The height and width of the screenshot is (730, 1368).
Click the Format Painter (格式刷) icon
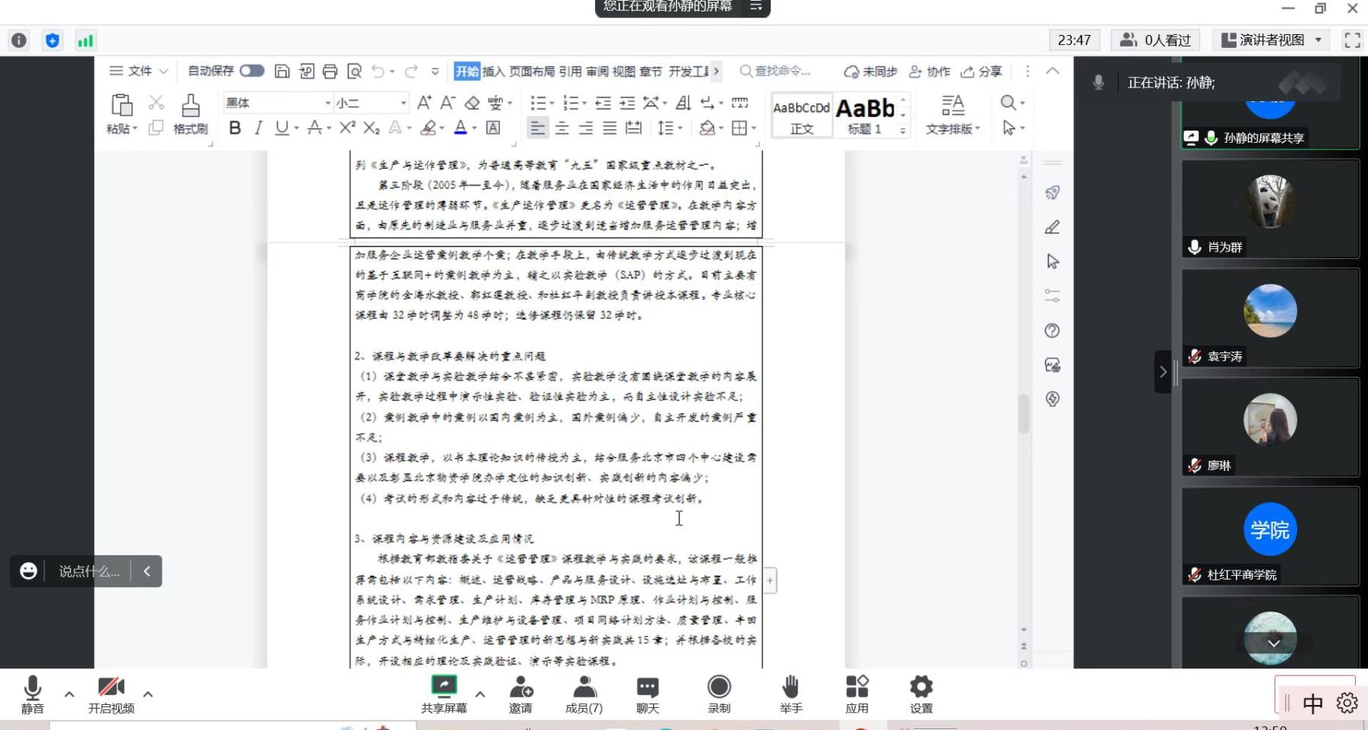(190, 114)
